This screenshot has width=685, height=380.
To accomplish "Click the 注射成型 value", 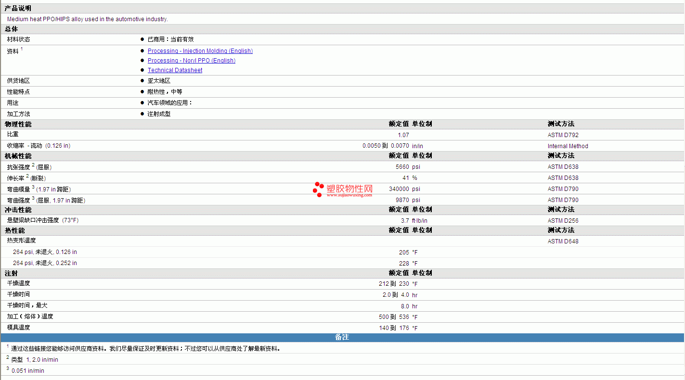I will (x=159, y=114).
